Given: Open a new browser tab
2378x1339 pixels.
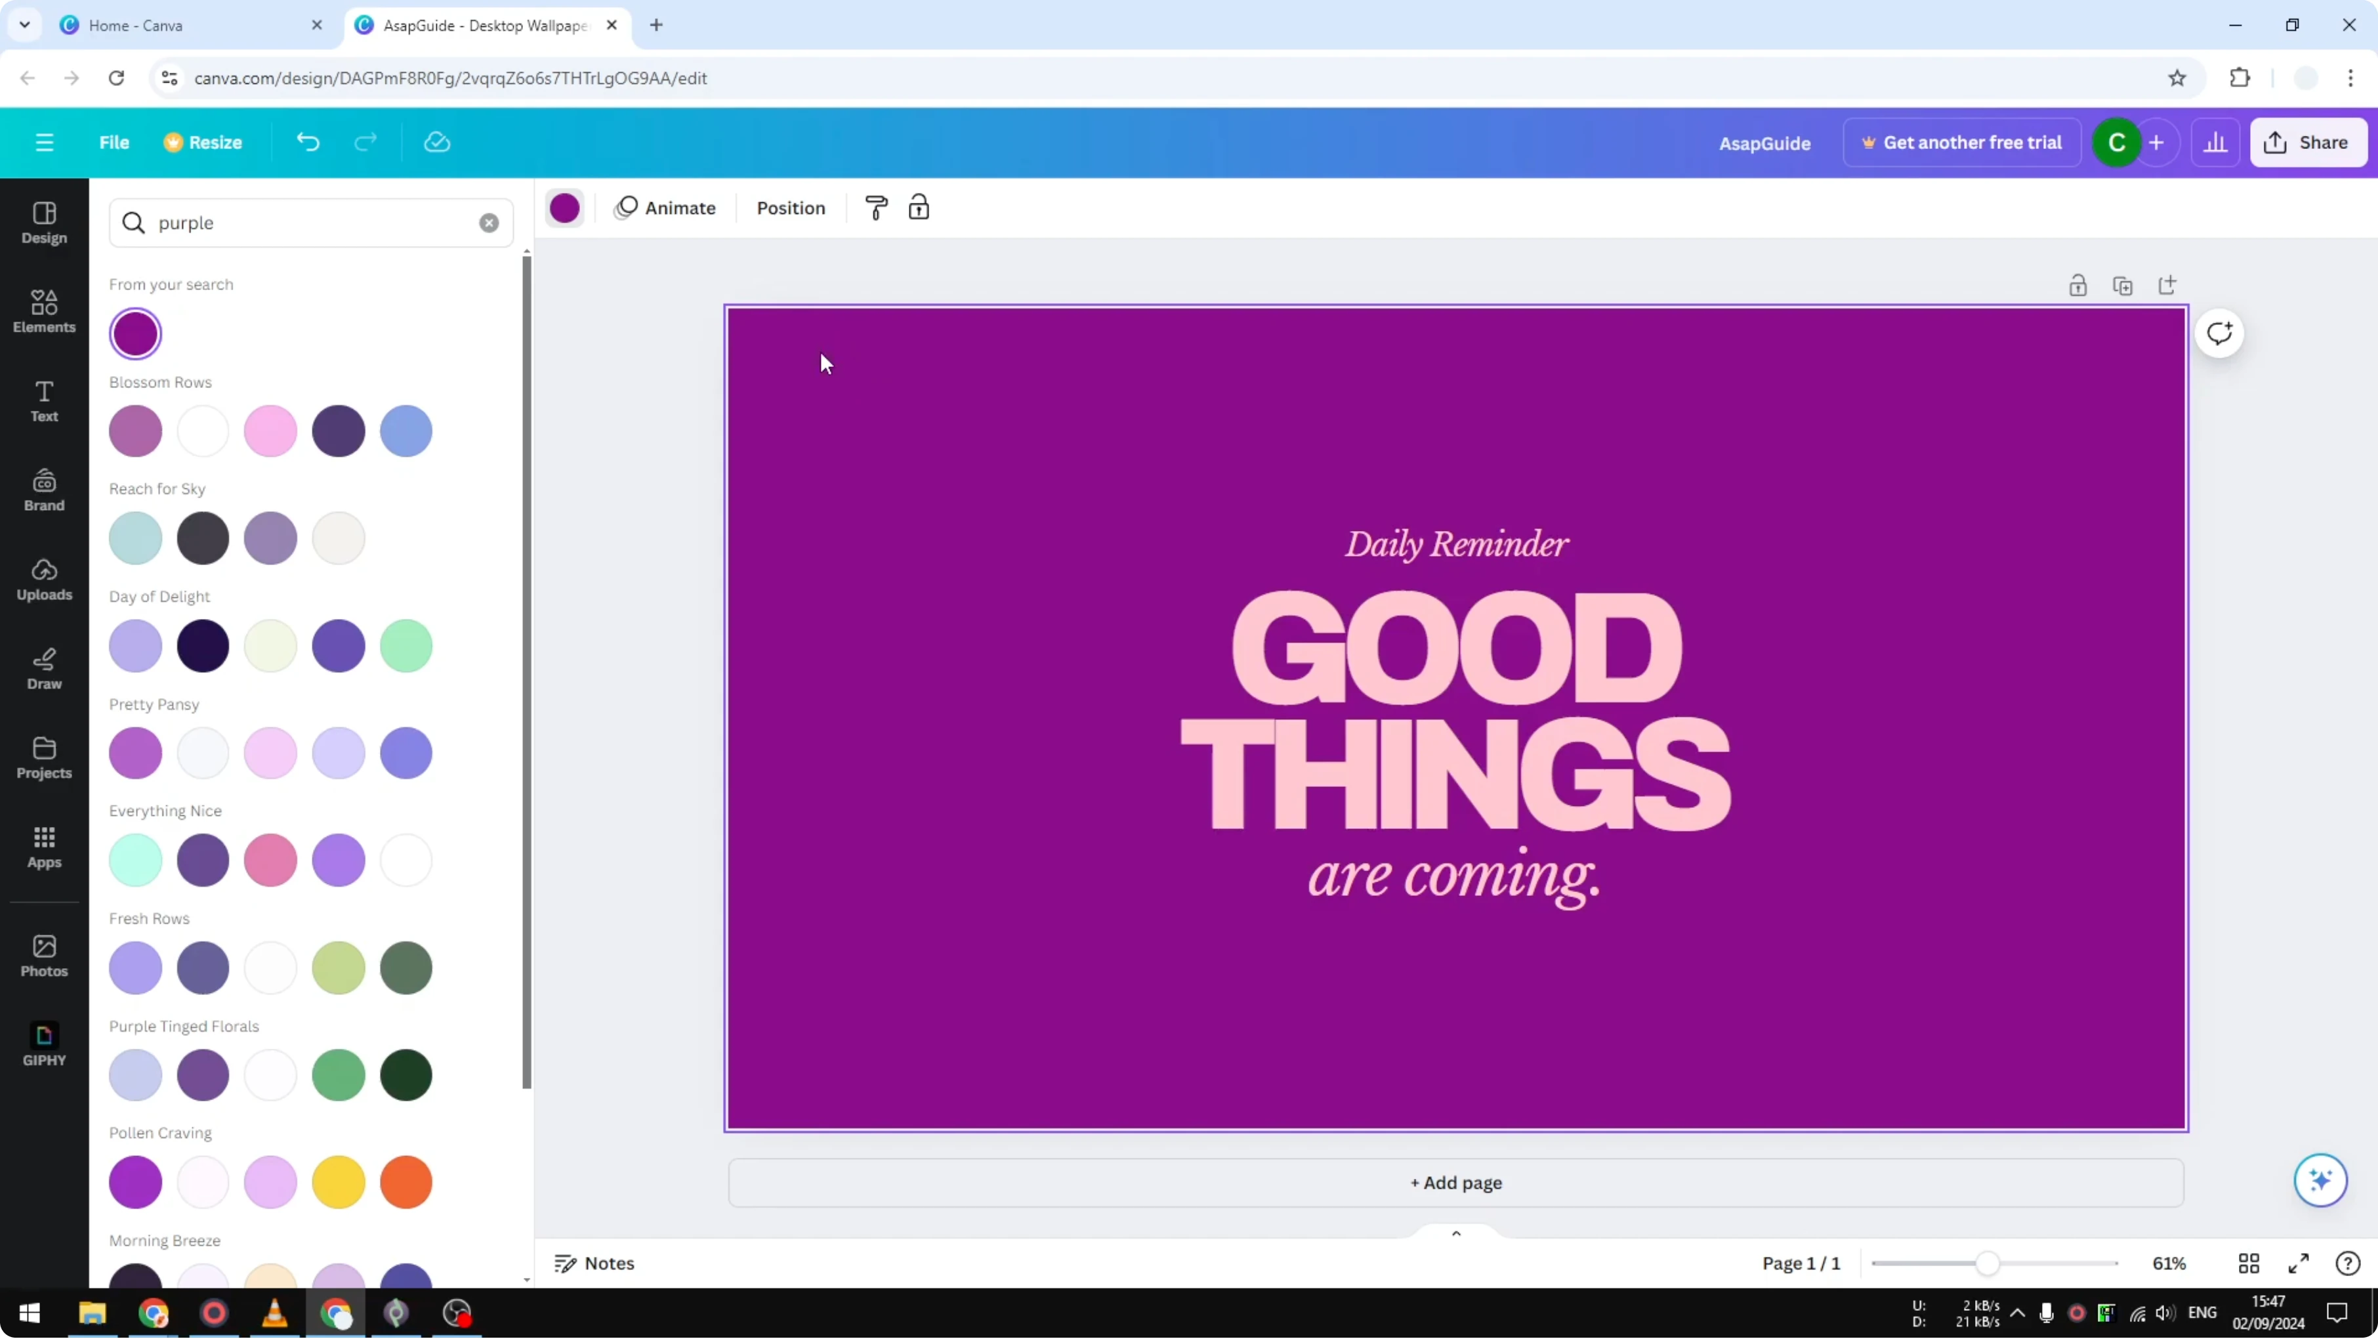Looking at the screenshot, I should click(x=656, y=25).
